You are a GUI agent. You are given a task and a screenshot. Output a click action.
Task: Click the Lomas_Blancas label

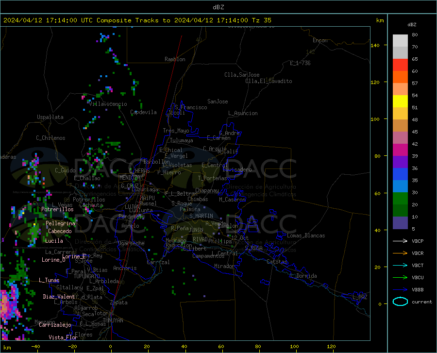click(x=306, y=235)
